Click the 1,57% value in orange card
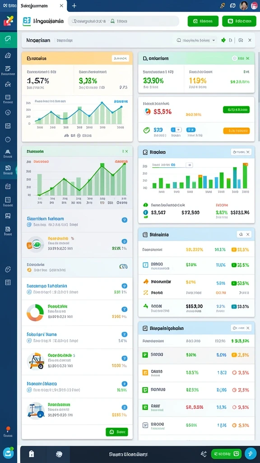Viewport: 260px width, 463px height. point(38,80)
